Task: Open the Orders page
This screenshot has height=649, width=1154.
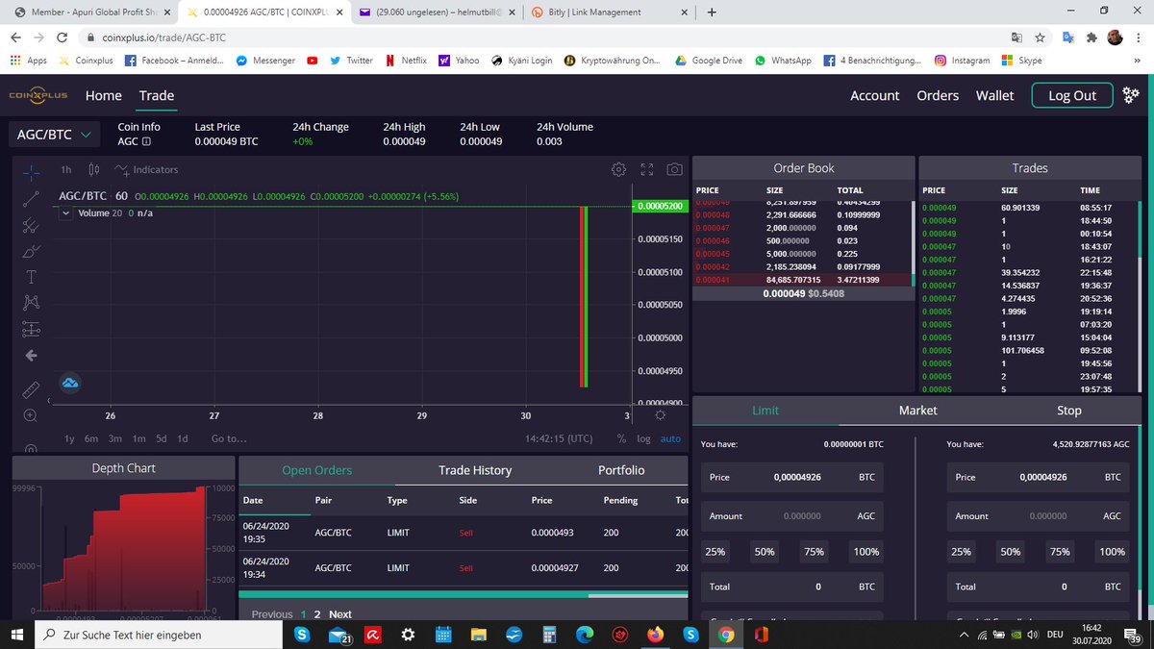Action: (x=938, y=95)
